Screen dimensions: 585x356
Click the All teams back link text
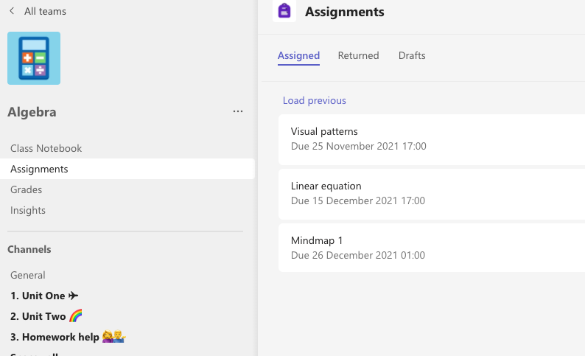click(x=45, y=11)
